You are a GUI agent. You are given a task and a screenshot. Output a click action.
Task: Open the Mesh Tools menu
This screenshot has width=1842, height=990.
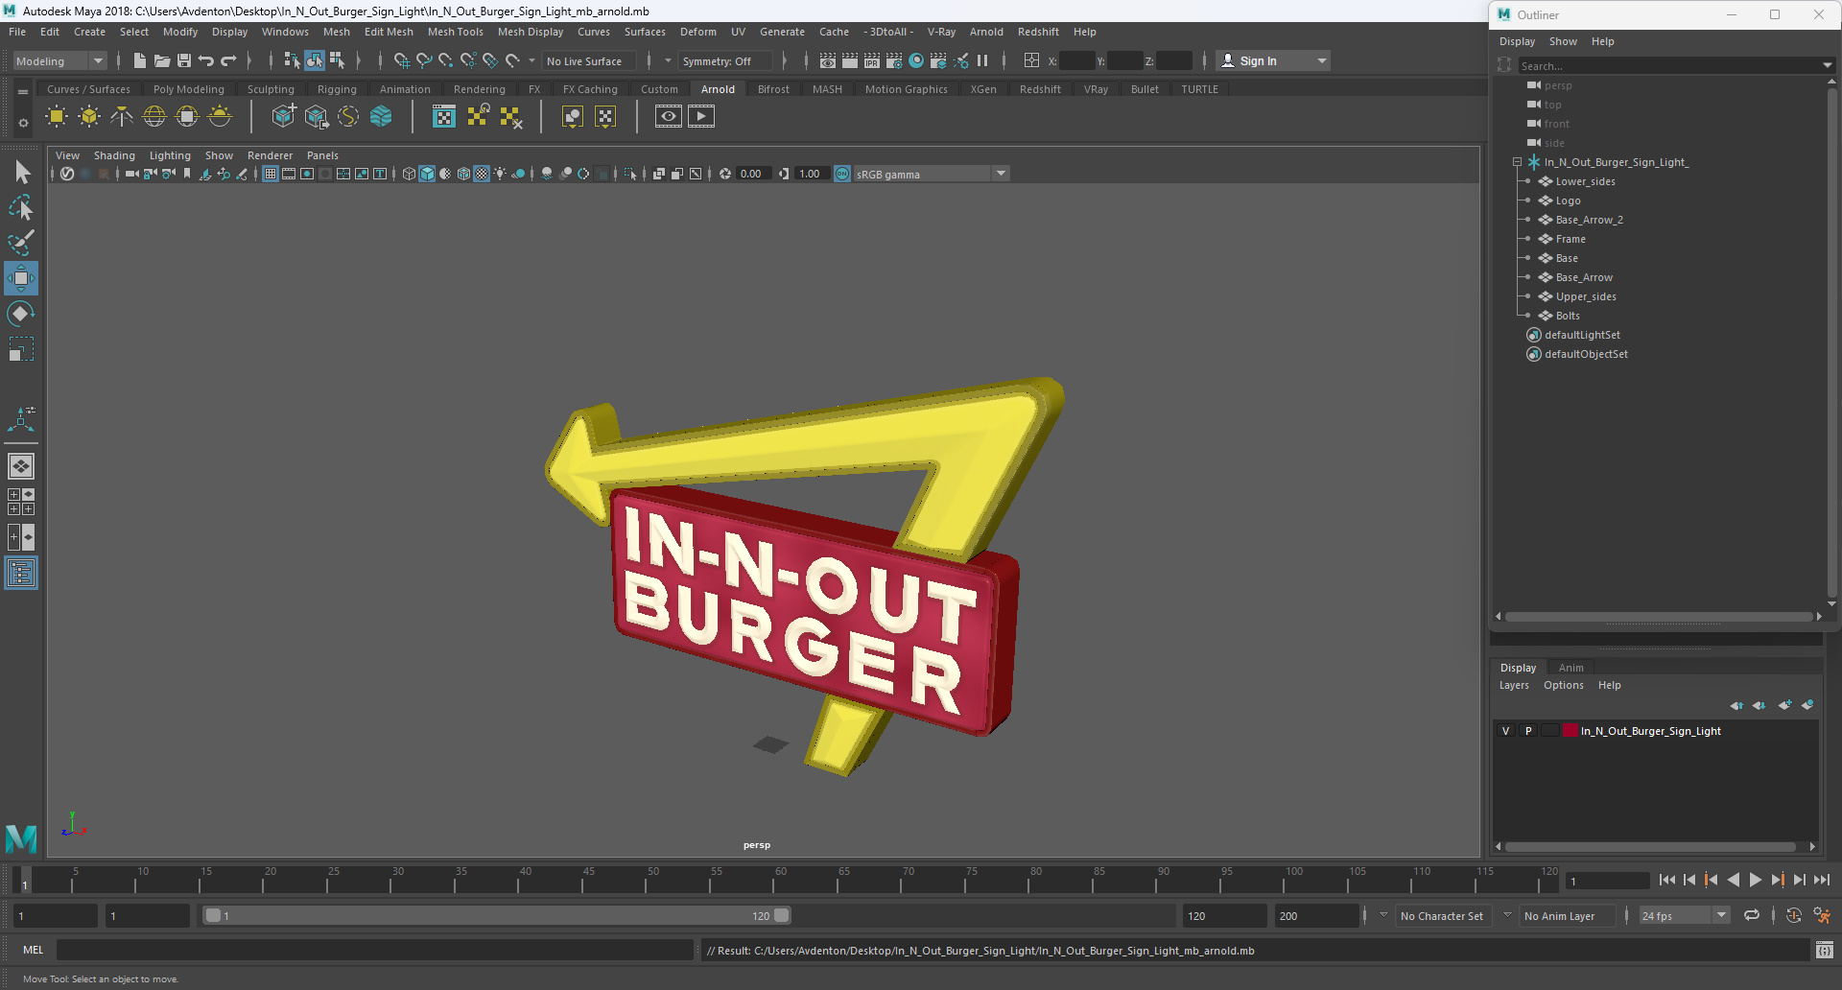(456, 32)
